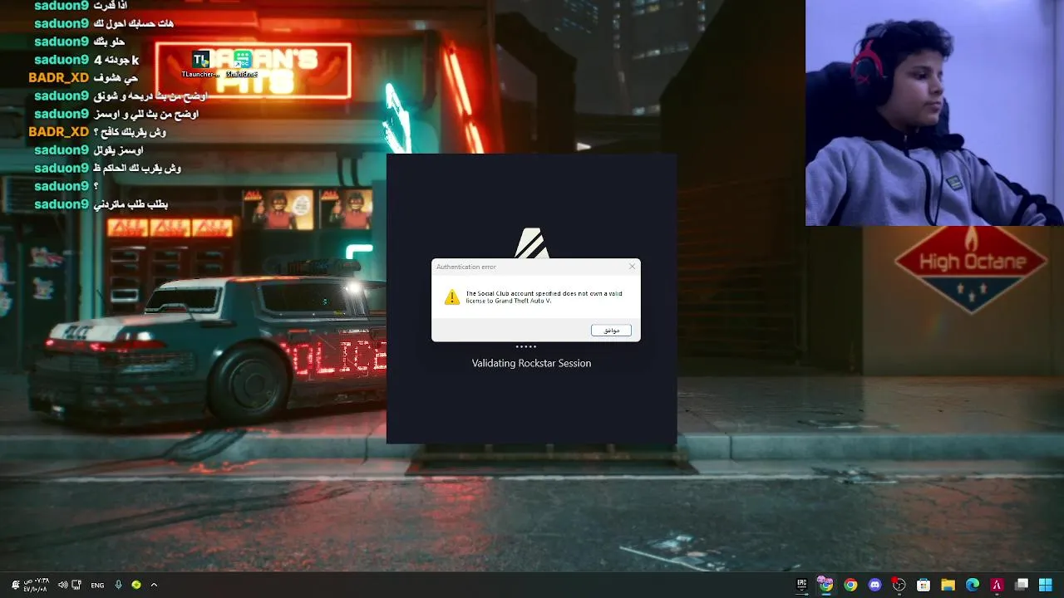Select the license error message text
This screenshot has height=598, width=1064.
544,297
